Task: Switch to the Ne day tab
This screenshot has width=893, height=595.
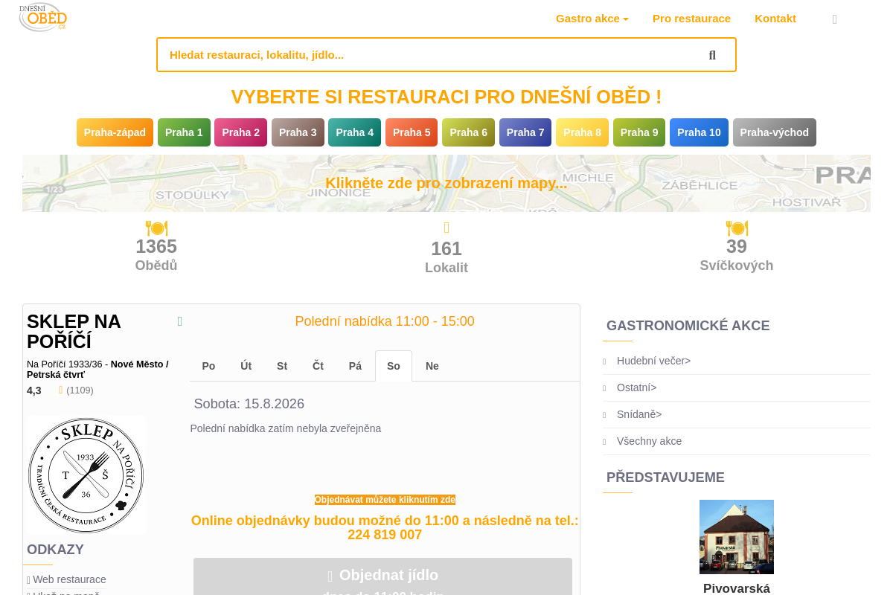Action: coord(432,366)
